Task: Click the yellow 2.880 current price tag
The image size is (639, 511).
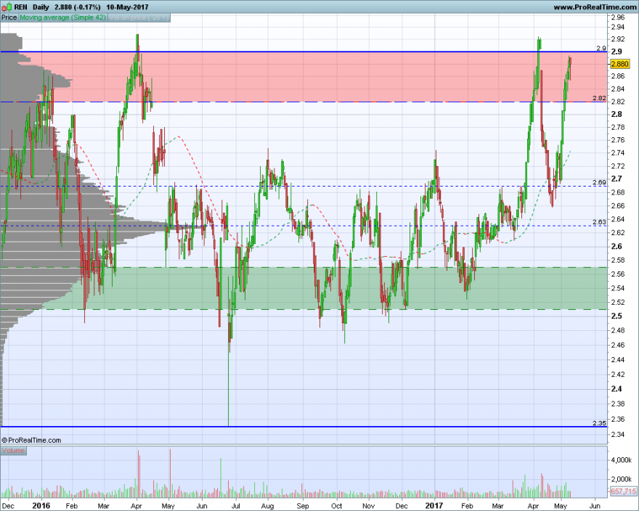Action: tap(620, 64)
